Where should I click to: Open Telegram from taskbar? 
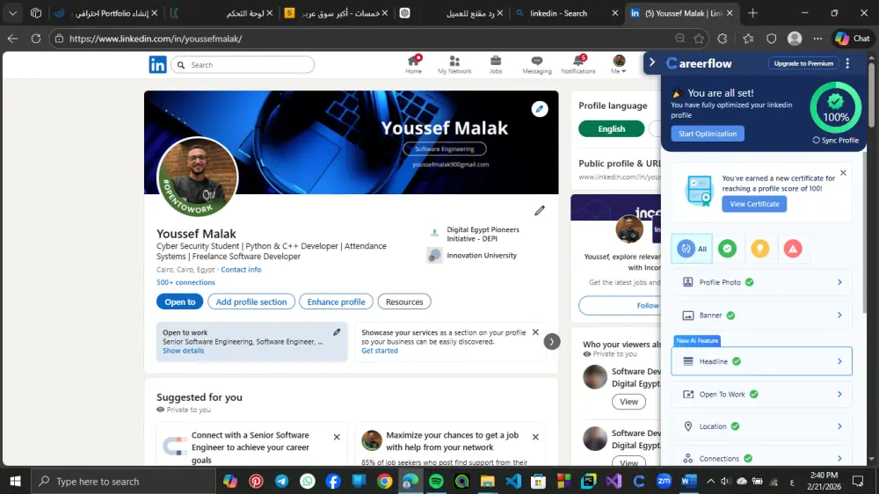(282, 481)
